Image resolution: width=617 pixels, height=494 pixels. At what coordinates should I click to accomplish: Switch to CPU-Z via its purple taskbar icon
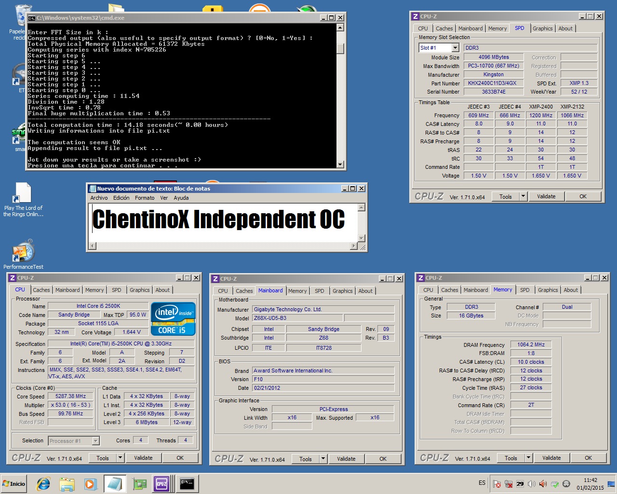(161, 483)
